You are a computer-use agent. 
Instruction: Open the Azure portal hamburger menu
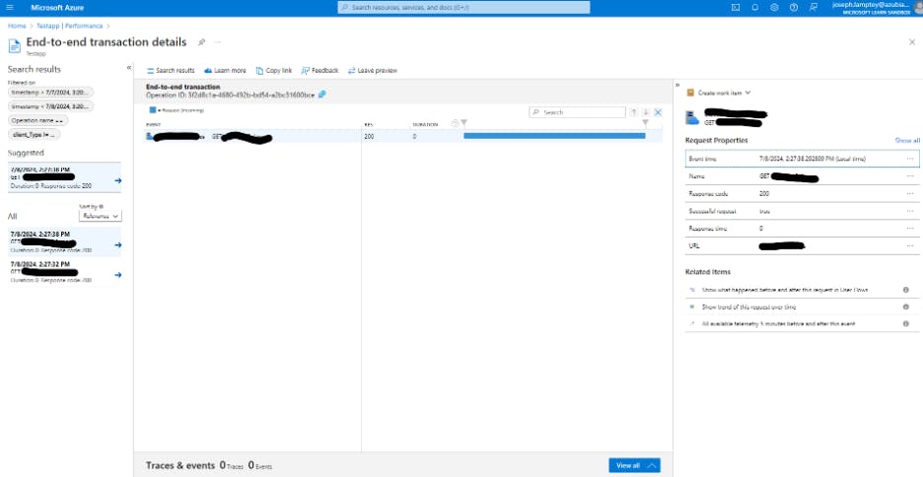click(10, 8)
